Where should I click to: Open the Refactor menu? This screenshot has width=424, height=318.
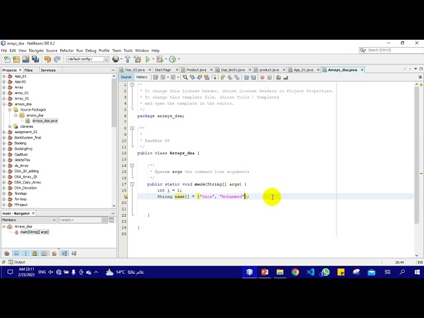click(x=67, y=50)
